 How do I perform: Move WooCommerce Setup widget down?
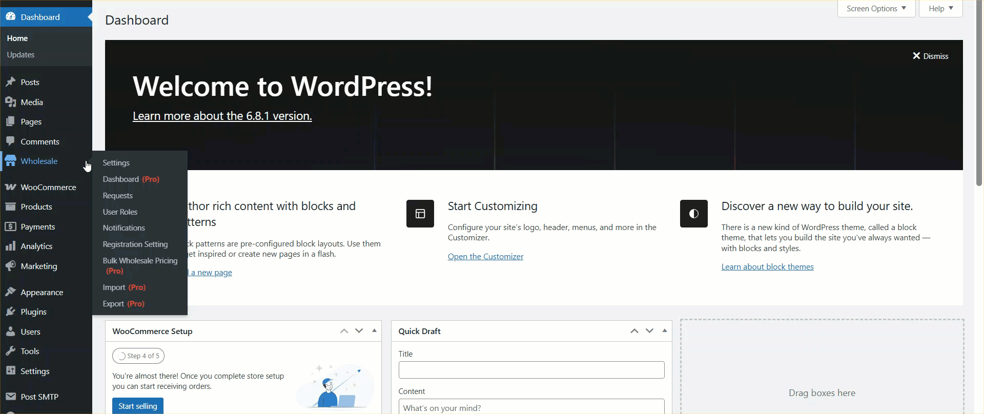coord(359,331)
